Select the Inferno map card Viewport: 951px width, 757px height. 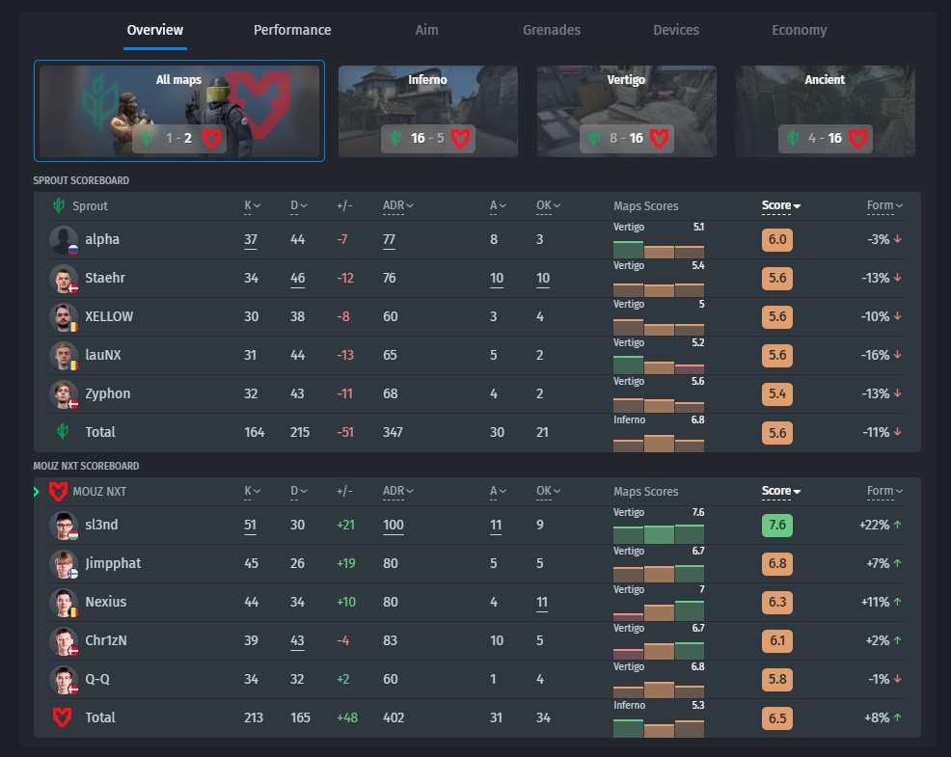[428, 111]
